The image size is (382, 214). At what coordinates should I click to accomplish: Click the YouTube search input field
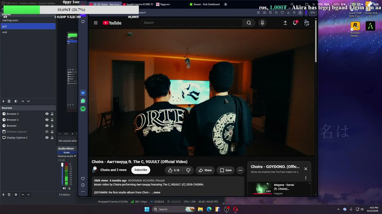point(192,23)
